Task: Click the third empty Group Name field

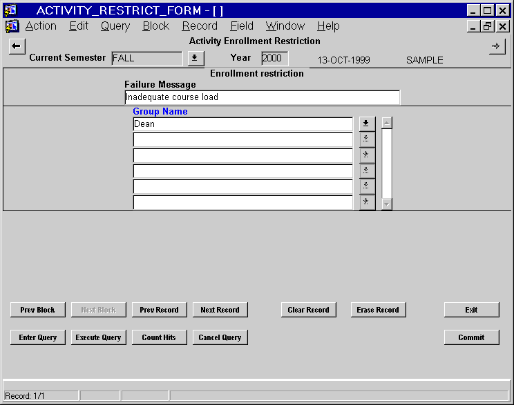Action: (x=243, y=155)
